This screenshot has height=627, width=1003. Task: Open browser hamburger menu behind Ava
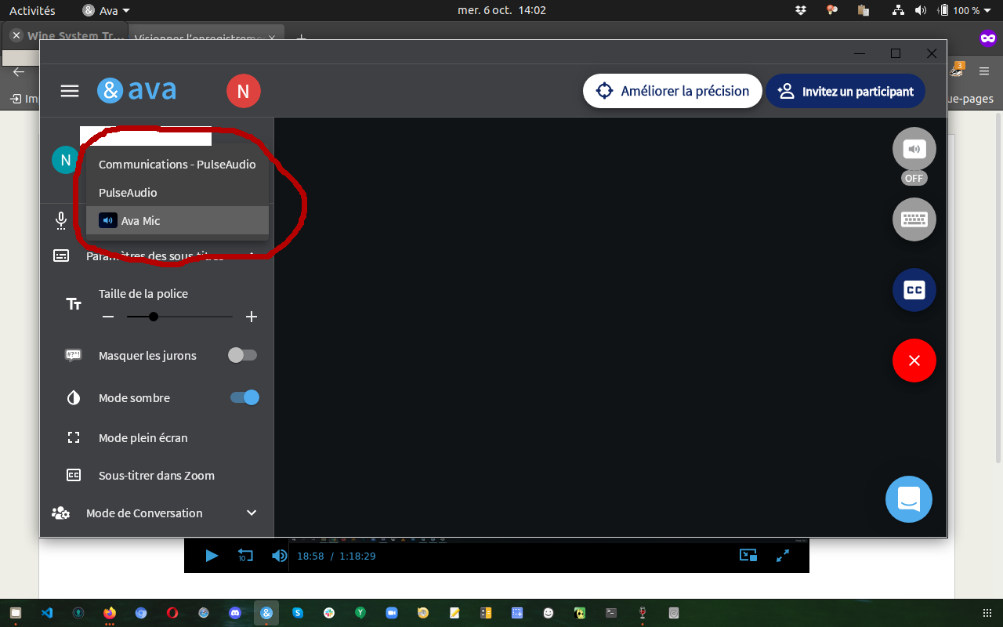pos(985,71)
